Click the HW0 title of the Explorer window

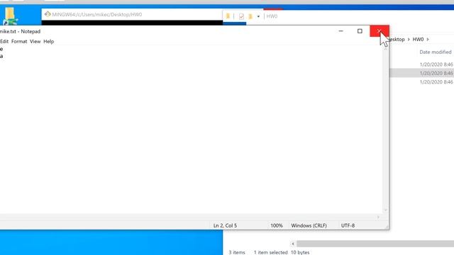(x=272, y=16)
